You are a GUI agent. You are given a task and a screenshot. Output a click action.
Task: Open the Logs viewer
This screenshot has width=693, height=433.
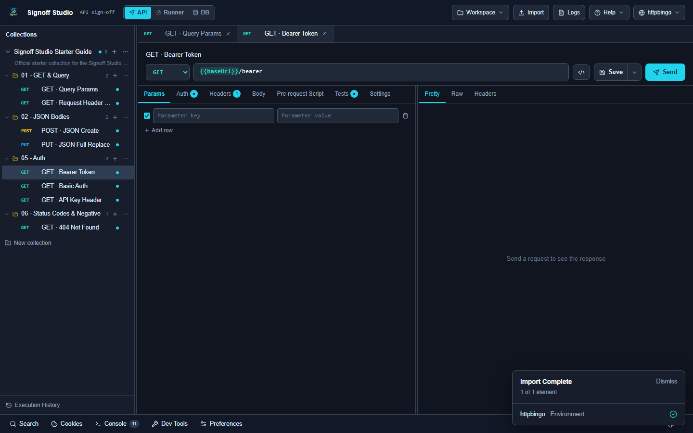(569, 13)
